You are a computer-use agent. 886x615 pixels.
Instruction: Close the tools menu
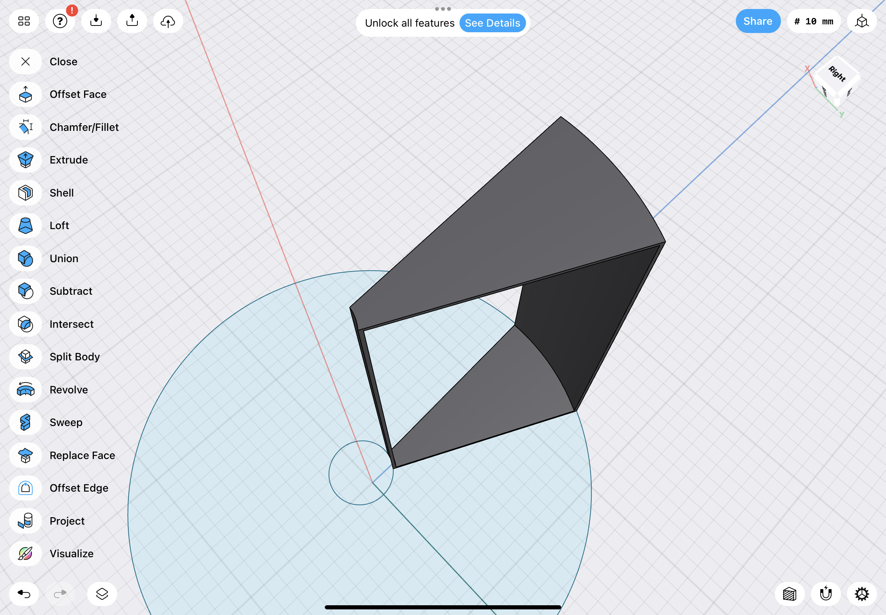click(26, 61)
